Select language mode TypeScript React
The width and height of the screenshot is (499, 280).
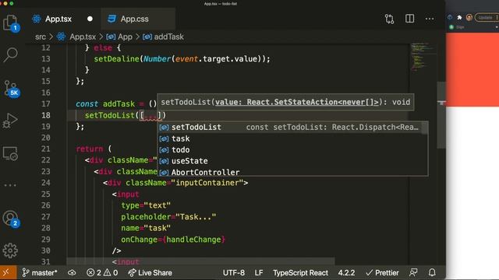[x=300, y=273]
